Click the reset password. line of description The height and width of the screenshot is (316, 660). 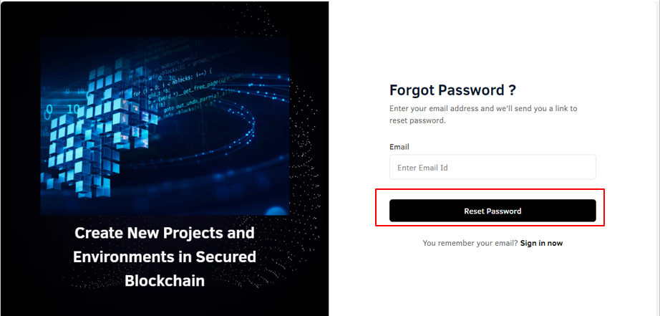[x=417, y=120]
